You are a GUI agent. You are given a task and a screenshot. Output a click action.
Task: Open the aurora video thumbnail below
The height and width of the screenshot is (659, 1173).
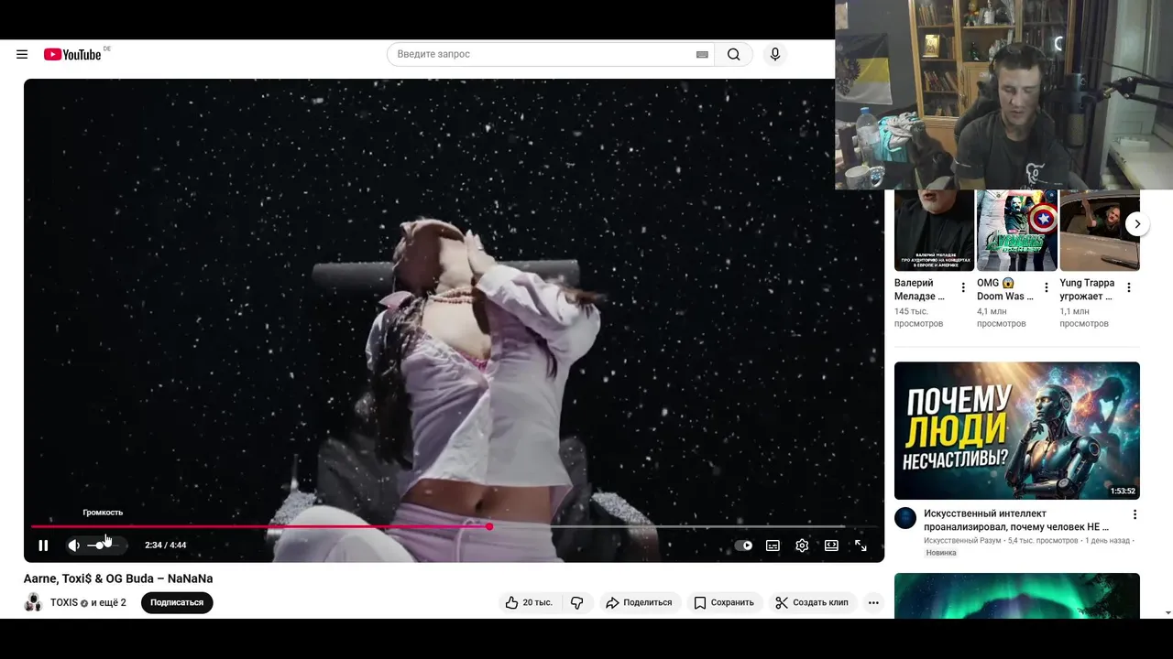click(x=1017, y=596)
